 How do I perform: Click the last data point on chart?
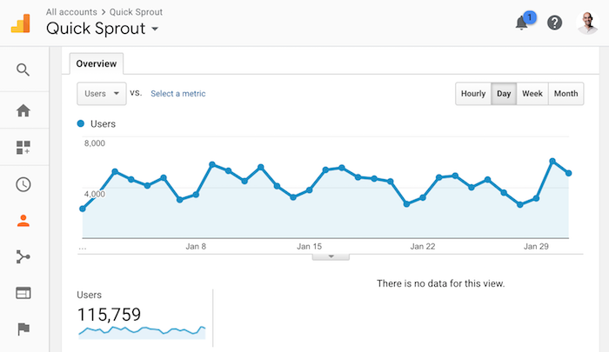pos(569,173)
